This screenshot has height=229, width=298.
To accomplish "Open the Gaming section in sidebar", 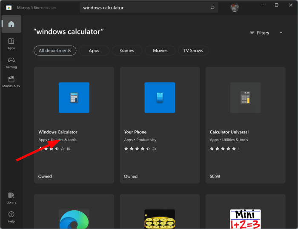I will click(x=11, y=62).
